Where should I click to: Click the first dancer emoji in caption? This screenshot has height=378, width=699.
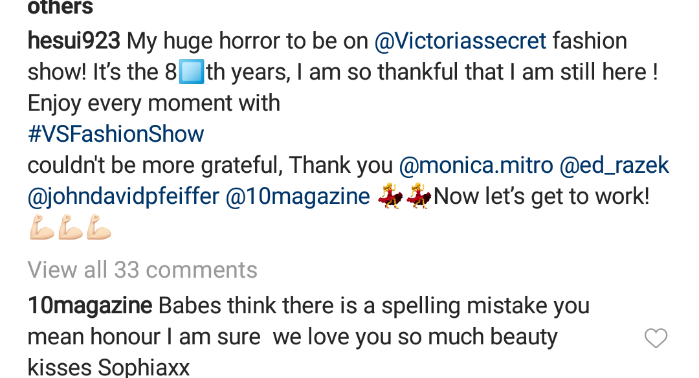click(391, 197)
